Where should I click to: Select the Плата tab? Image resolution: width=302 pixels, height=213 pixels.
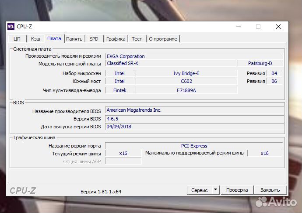[x=54, y=38]
